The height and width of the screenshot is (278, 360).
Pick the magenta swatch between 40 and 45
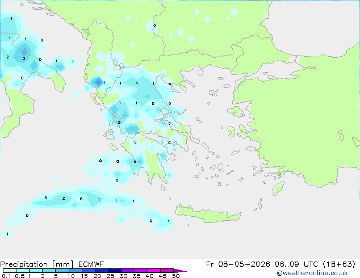coord(154,271)
